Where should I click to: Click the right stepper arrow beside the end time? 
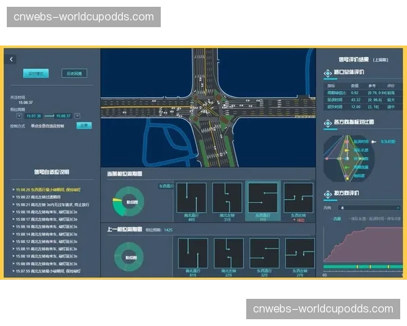(x=77, y=115)
